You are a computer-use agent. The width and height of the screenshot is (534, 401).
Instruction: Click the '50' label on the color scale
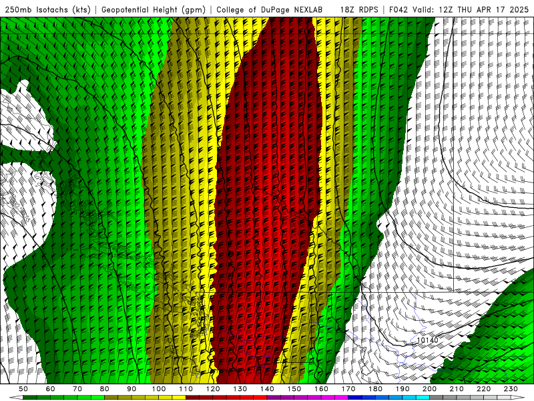(23, 389)
